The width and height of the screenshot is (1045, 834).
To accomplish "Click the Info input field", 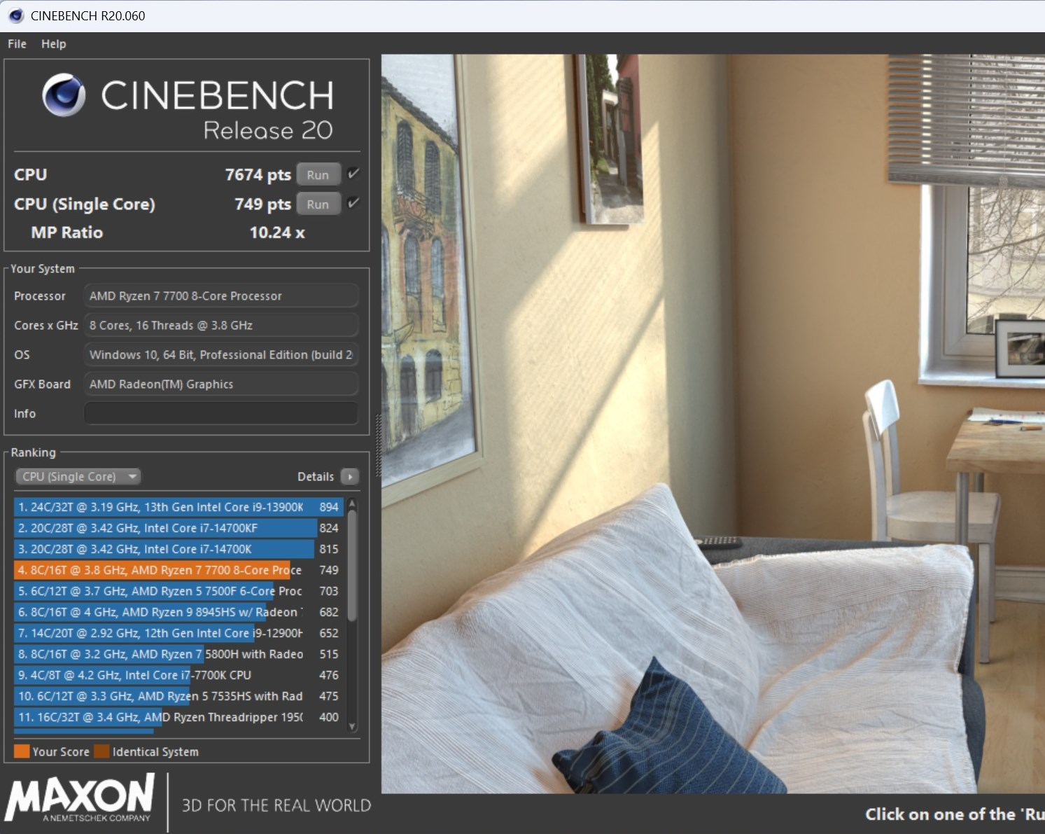I will 221,413.
